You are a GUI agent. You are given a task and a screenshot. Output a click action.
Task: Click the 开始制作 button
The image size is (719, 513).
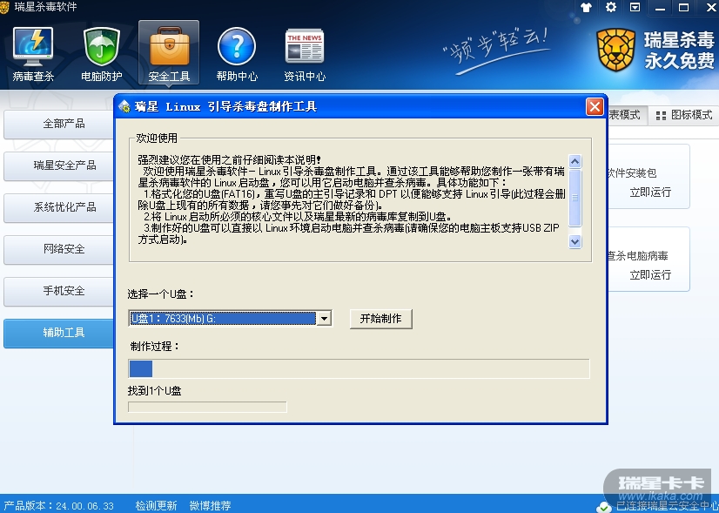pyautogui.click(x=380, y=319)
